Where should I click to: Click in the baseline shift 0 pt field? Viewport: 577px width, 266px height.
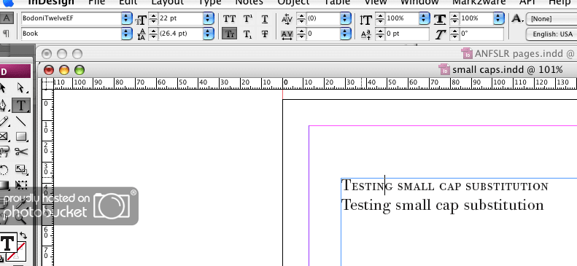click(407, 34)
